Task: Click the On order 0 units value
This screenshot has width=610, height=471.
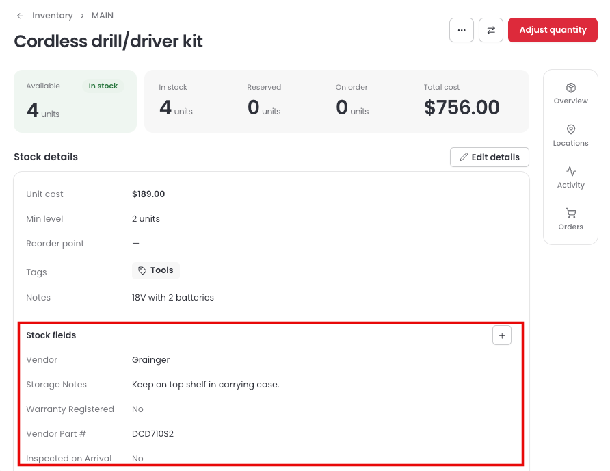Action: click(352, 107)
